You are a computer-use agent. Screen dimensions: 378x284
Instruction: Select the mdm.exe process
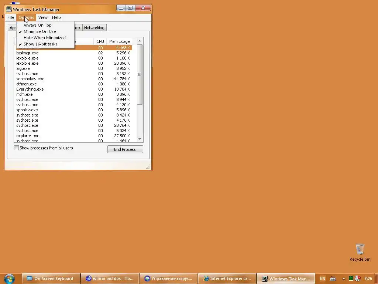[74, 94]
